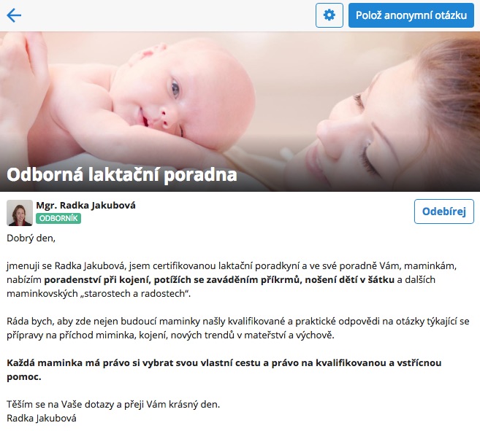Click the Polož anonymní otázku button

[x=411, y=15]
